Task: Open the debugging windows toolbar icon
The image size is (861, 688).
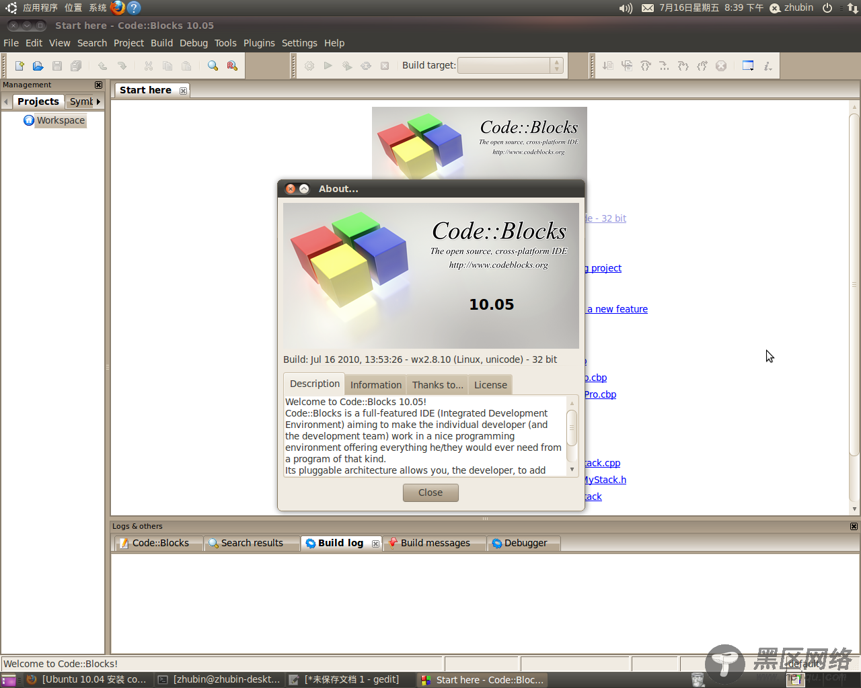Action: click(748, 66)
